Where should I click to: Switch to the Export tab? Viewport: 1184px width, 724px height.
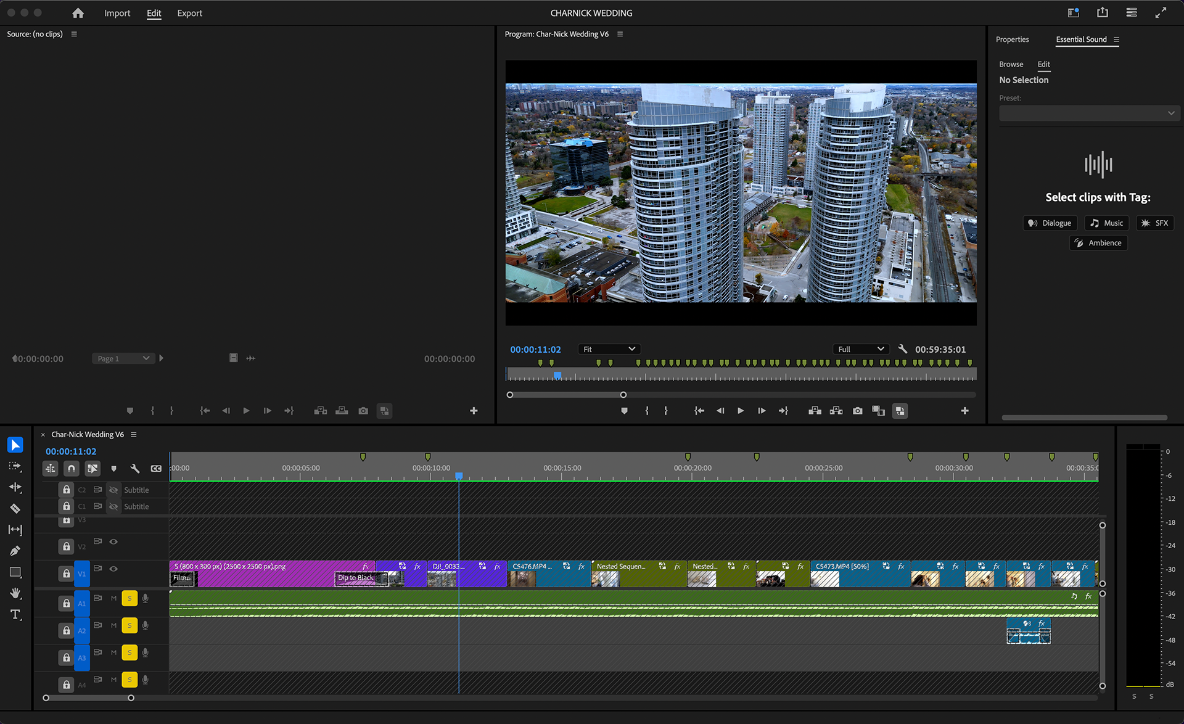click(x=189, y=13)
